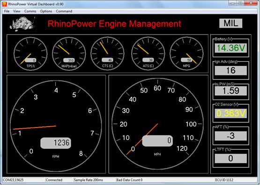Click the app icon in title bar
This screenshot has height=185, width=260.
pos(5,4)
